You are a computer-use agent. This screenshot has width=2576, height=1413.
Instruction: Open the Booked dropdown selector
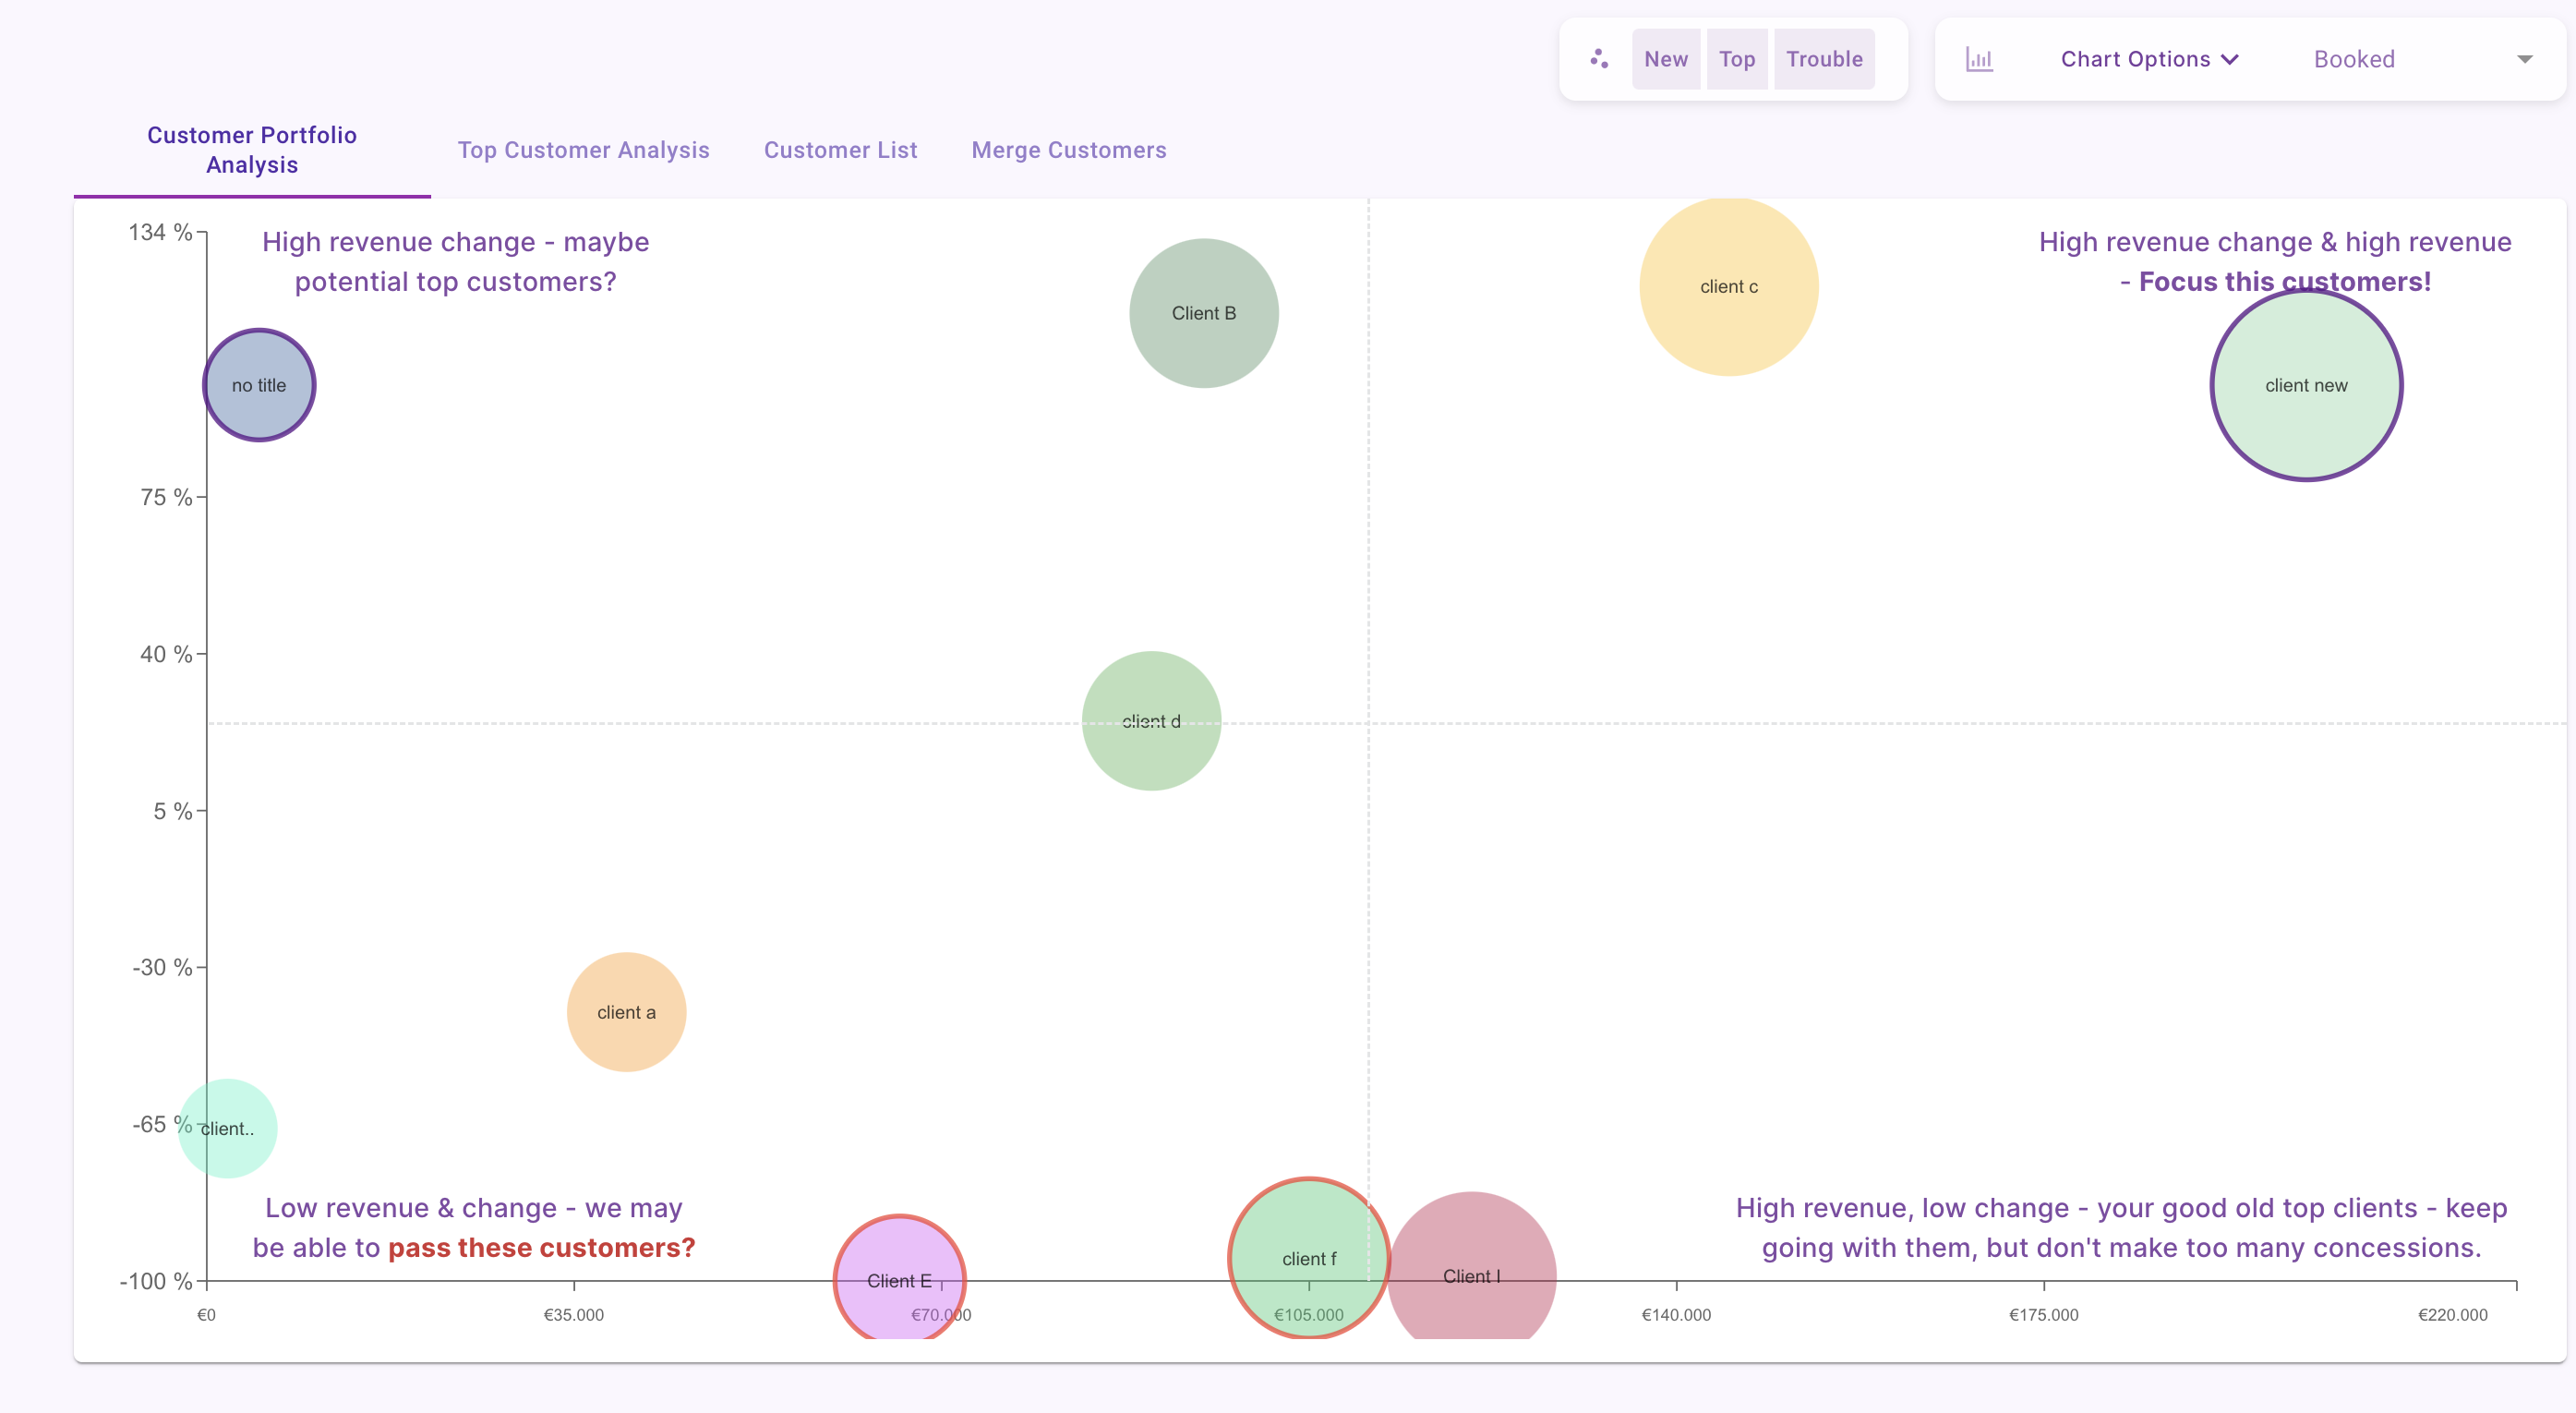click(x=2353, y=59)
